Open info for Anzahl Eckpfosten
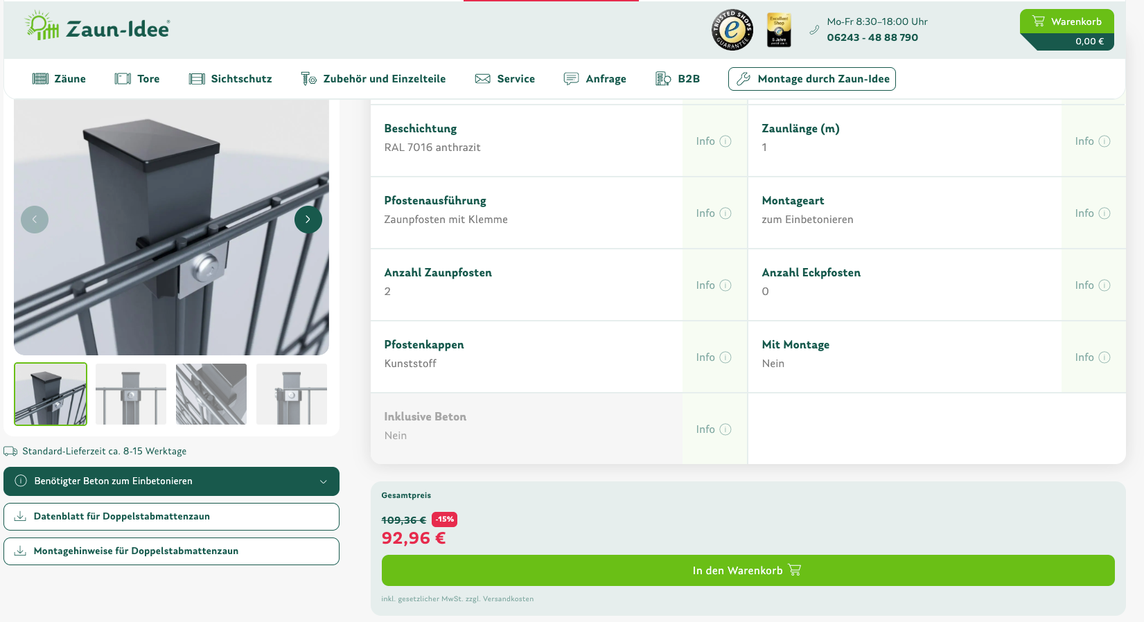Image resolution: width=1144 pixels, height=622 pixels. coord(1092,285)
